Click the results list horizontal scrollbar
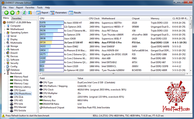 coord(113,74)
